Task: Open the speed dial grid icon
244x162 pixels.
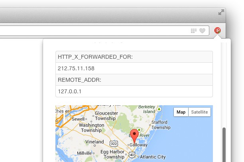Action: 194,31
